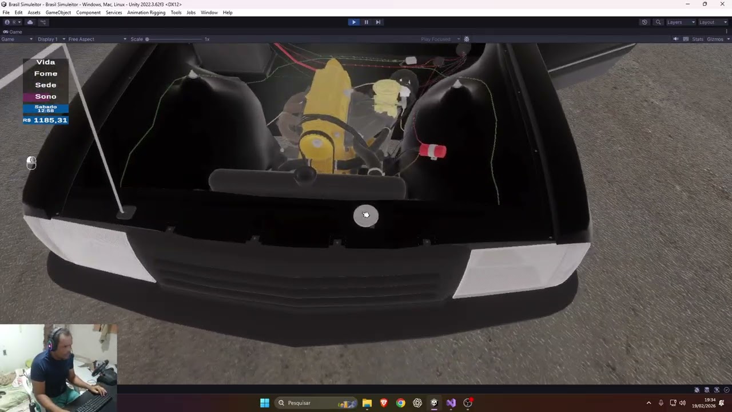Open ChatGPT from the taskbar
The height and width of the screenshot is (412, 732).
click(417, 403)
